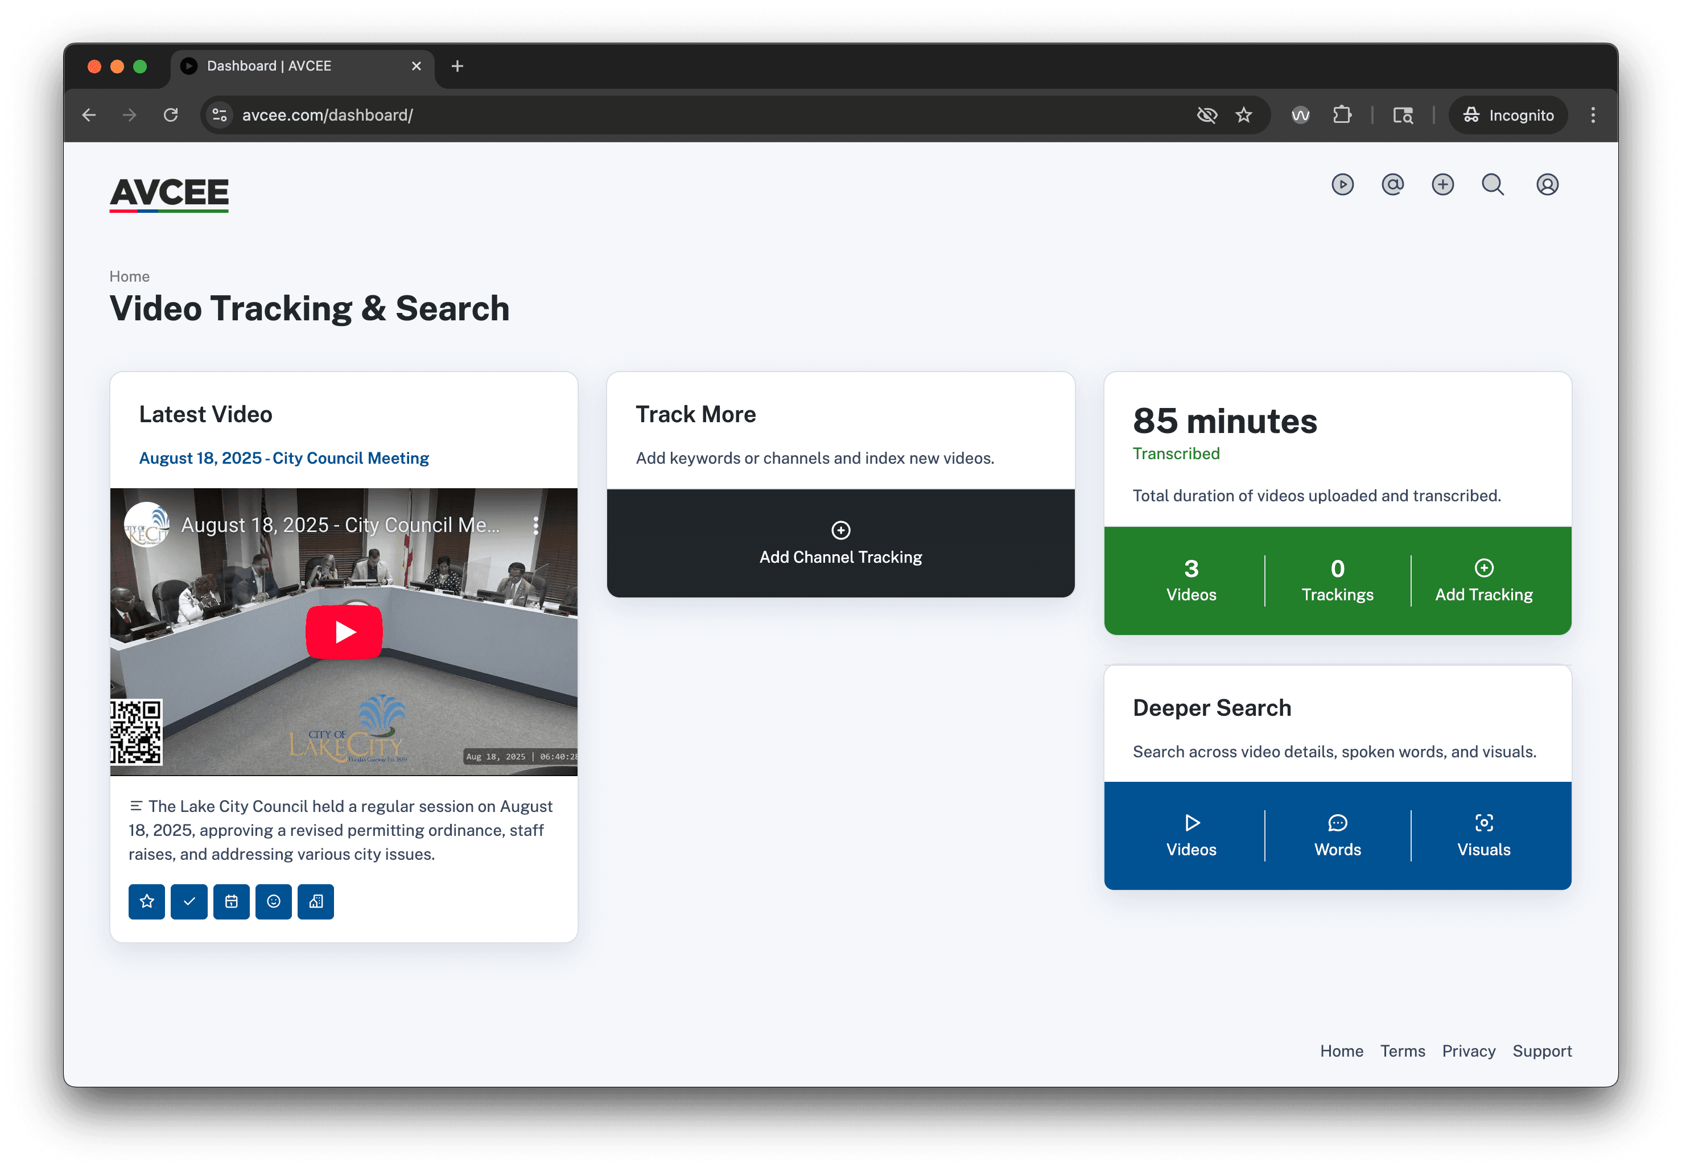Click the calendar button under video summary

(232, 901)
